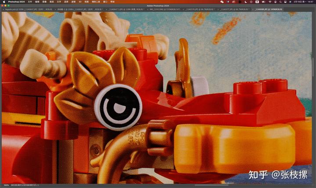Screen dimensions: 316x188
Task: Switch to the _11A0377.JPG document tab
Action: [234, 9]
